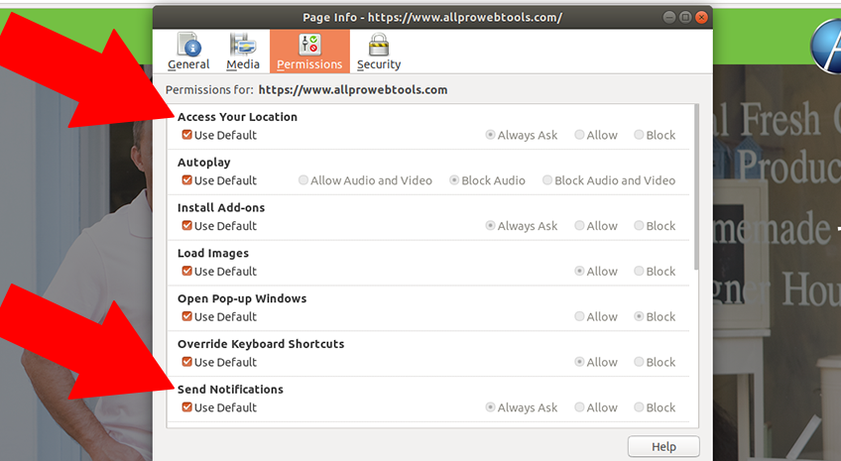Screen dimensions: 841x461
Task: Click the Page Info title bar text
Action: point(432,17)
